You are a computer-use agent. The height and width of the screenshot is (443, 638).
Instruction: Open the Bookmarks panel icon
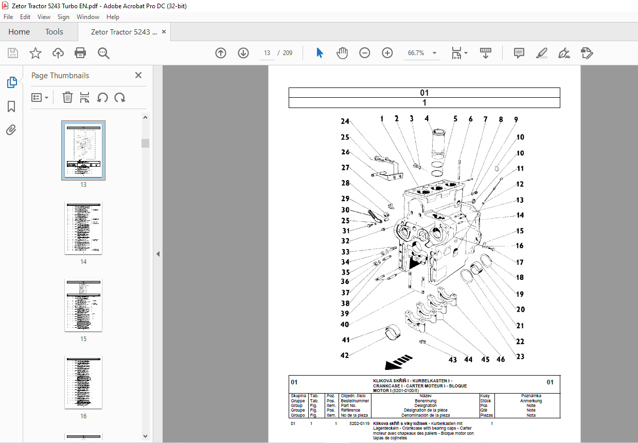pyautogui.click(x=11, y=107)
